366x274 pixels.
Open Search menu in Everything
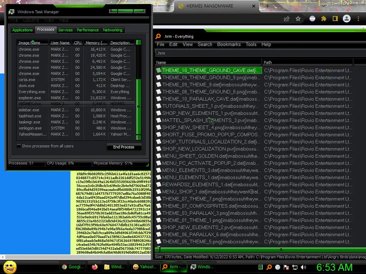pos(205,45)
